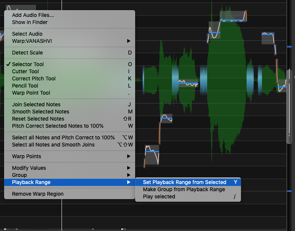Click Set Playback Range from Selected
The height and width of the screenshot is (231, 295).
pyautogui.click(x=185, y=182)
